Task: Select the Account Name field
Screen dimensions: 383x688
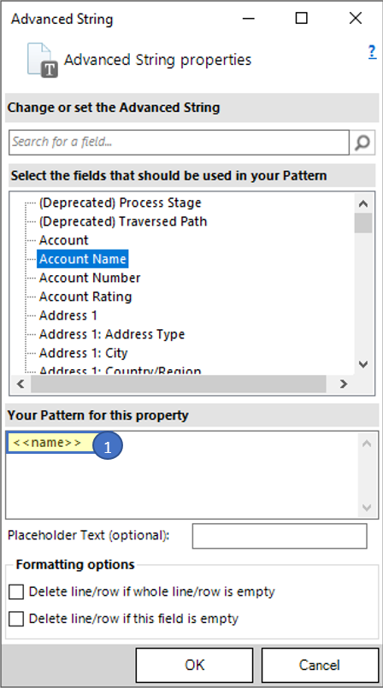Action: pos(82,259)
